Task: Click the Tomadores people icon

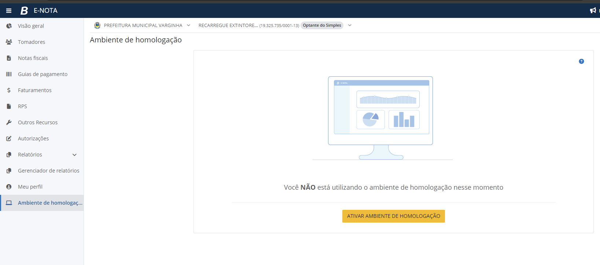Action: click(x=9, y=42)
